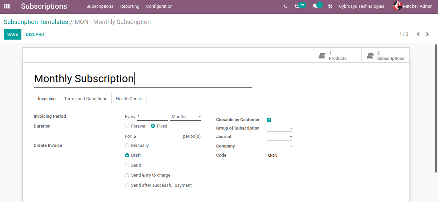Viewport: 438px width, 202px height.
Task: Go to previous record arrow
Action: [x=418, y=34]
